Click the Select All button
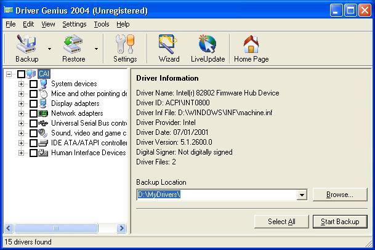The width and height of the screenshot is (375, 250). click(x=281, y=222)
